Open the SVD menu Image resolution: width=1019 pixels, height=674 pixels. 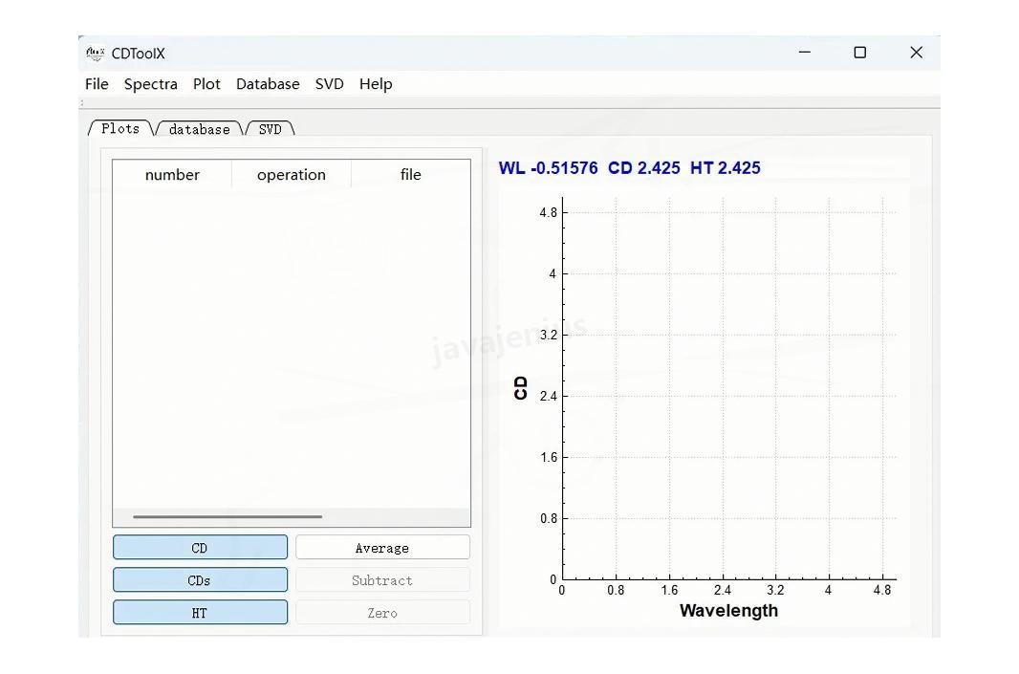click(329, 84)
